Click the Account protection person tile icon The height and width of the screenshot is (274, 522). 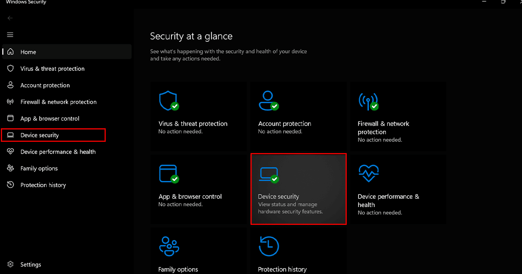click(x=268, y=100)
